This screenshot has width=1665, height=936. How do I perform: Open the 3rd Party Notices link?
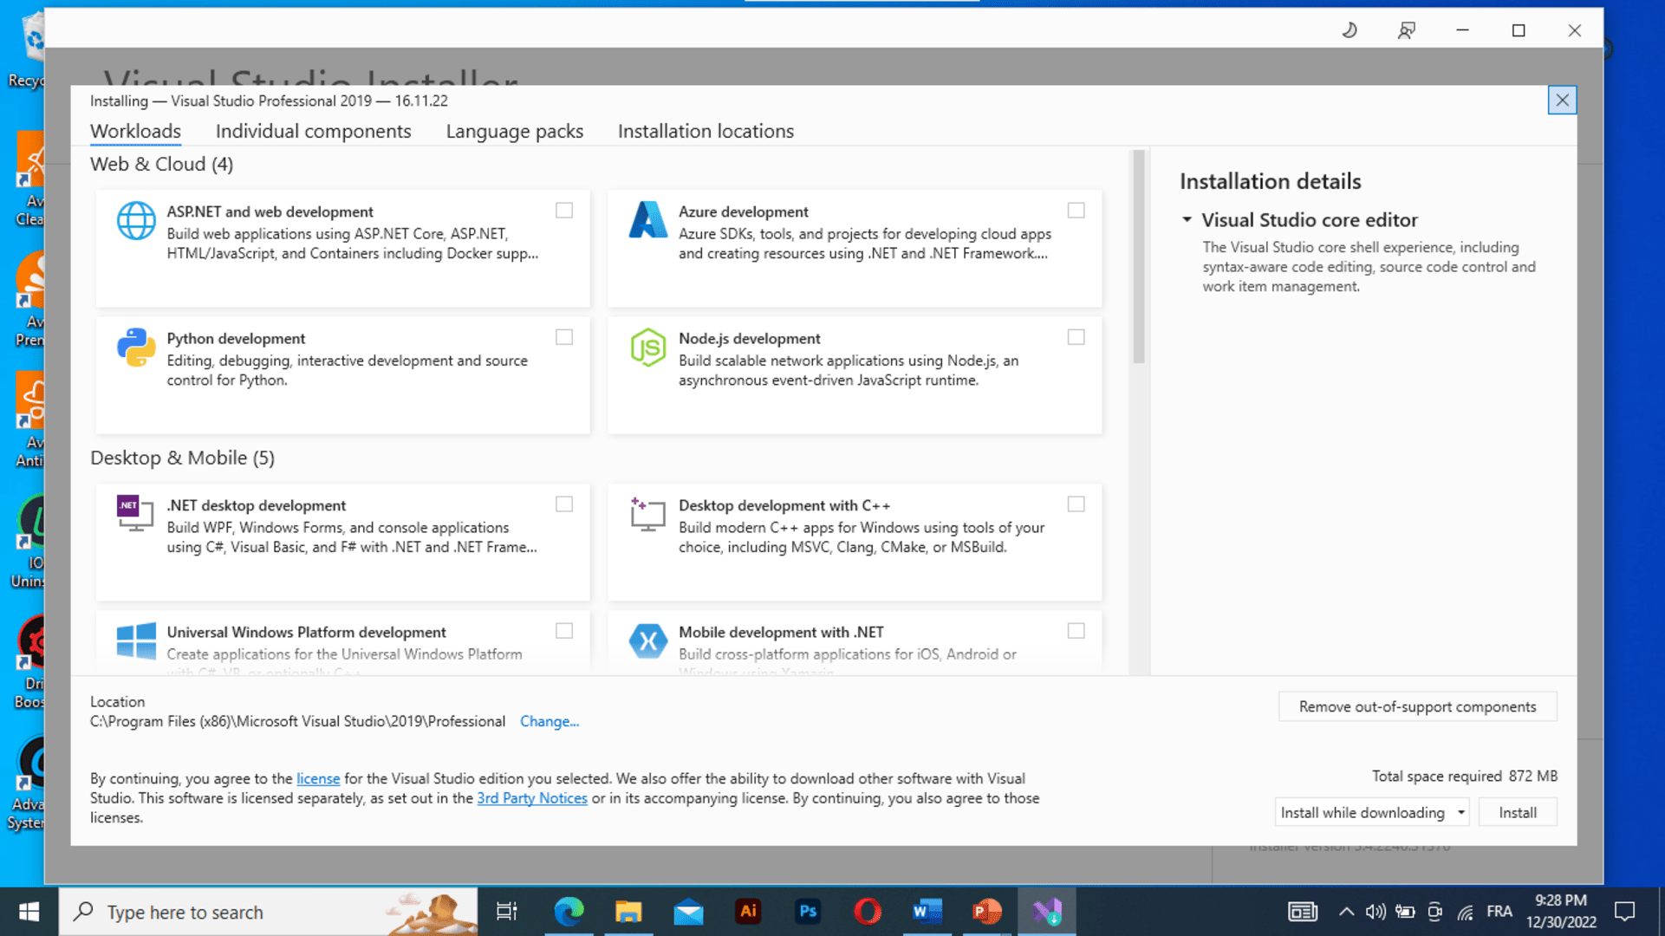pyautogui.click(x=532, y=797)
